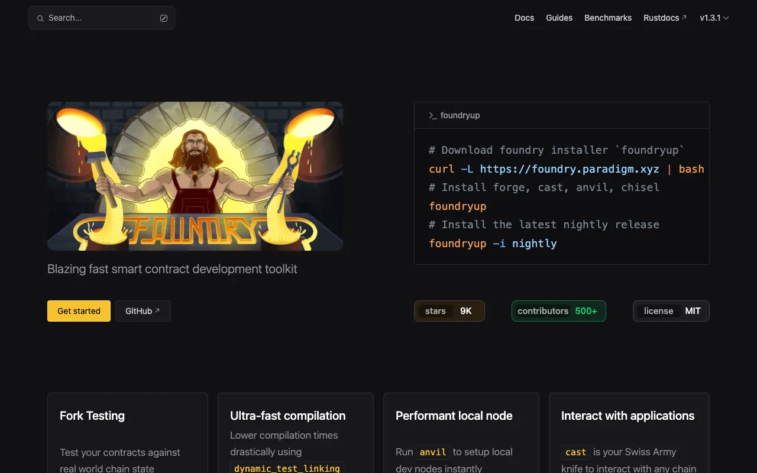This screenshot has width=757, height=473.
Task: Click the foundry.paradigm.xyz URL in the snippet
Action: point(570,169)
